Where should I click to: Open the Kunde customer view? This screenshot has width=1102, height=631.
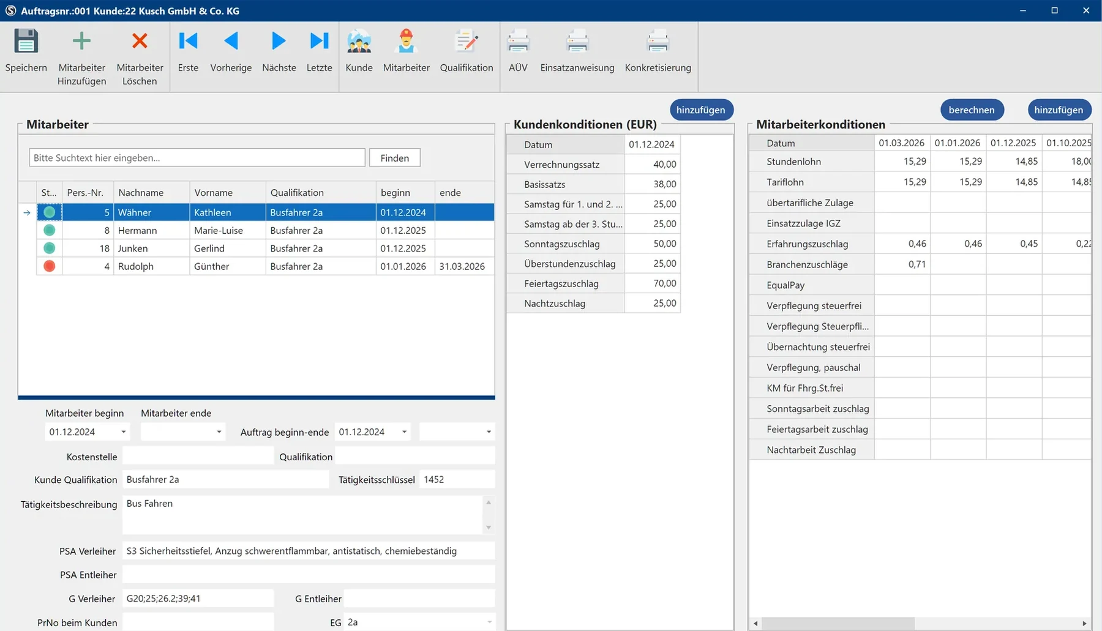click(x=359, y=52)
